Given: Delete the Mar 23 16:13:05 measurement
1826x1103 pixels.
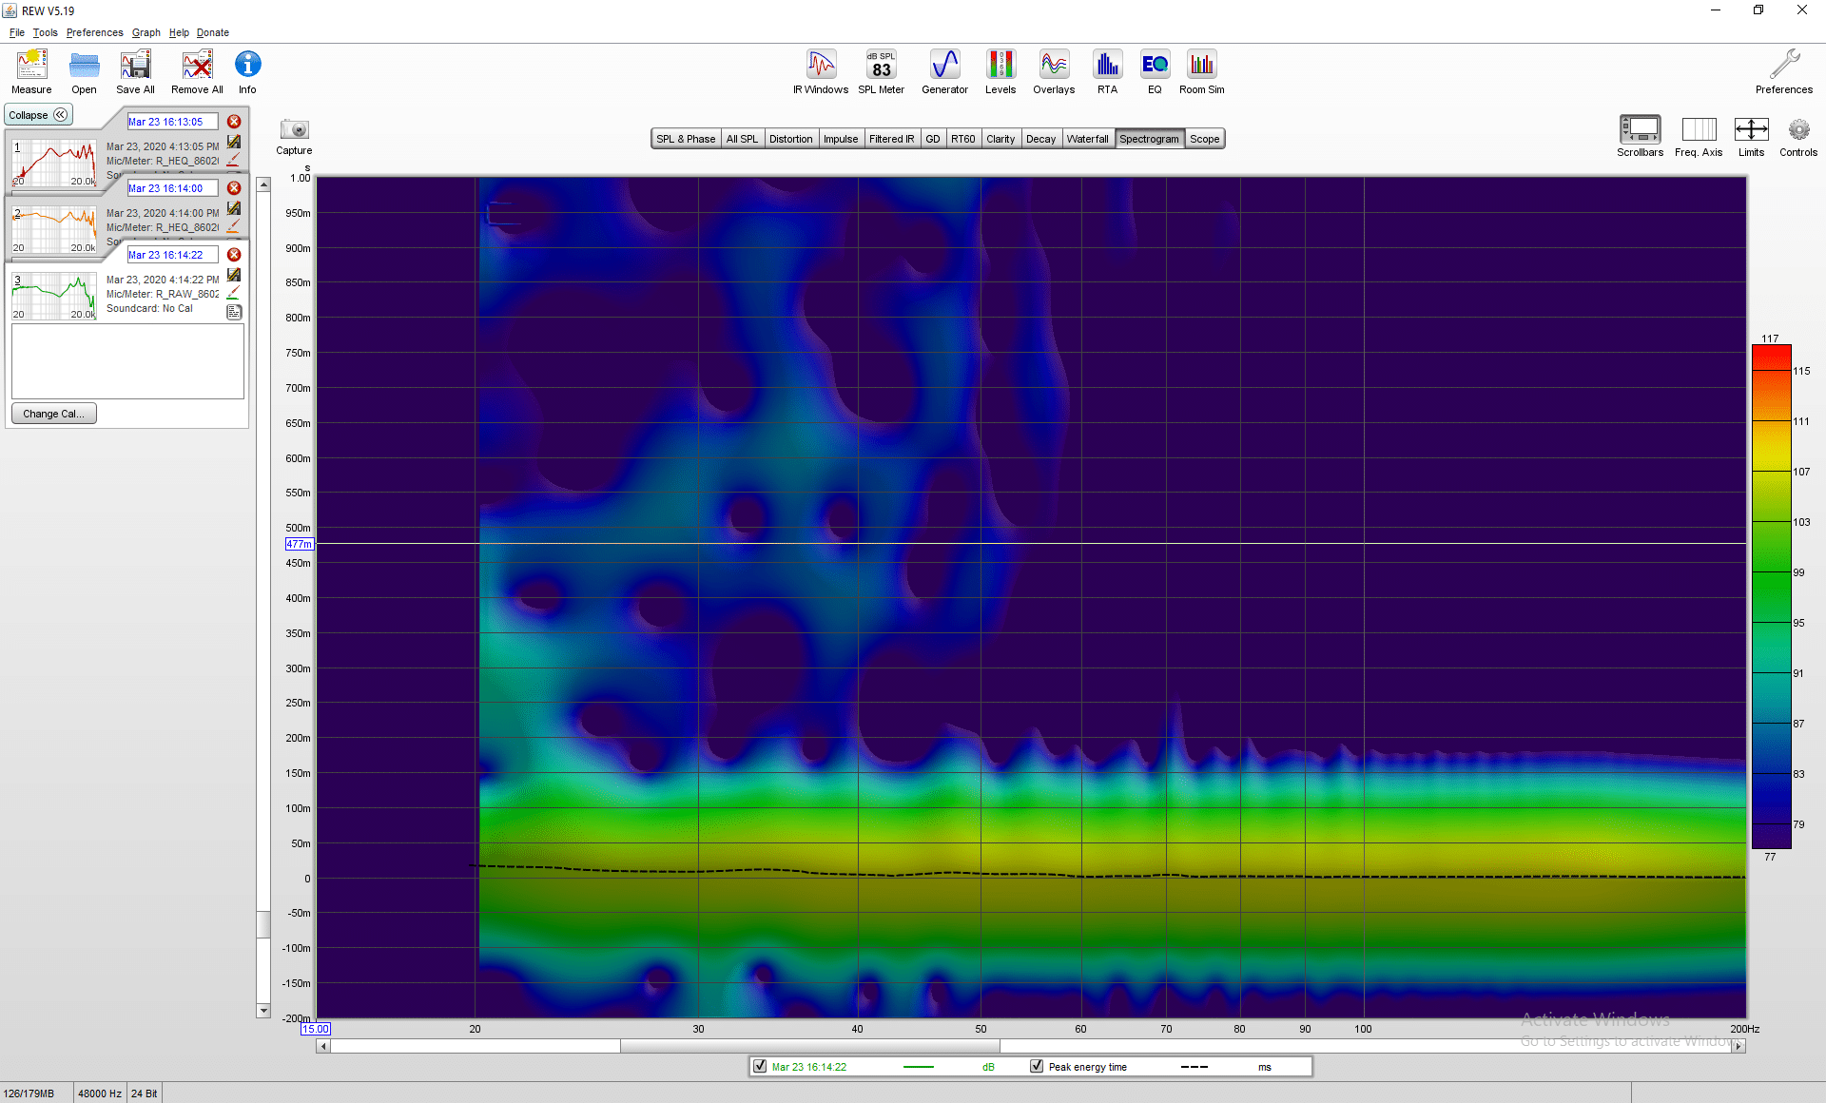Looking at the screenshot, I should [234, 122].
